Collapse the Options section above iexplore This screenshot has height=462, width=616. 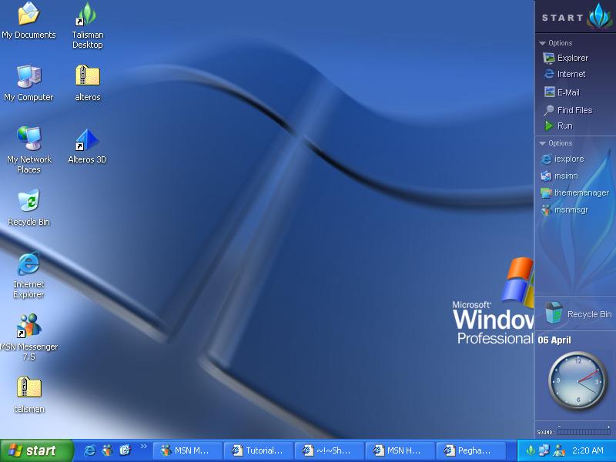pos(555,143)
